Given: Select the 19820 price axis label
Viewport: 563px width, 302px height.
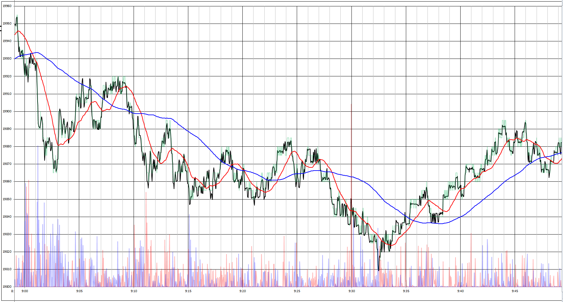Looking at the screenshot, I should [7, 252].
